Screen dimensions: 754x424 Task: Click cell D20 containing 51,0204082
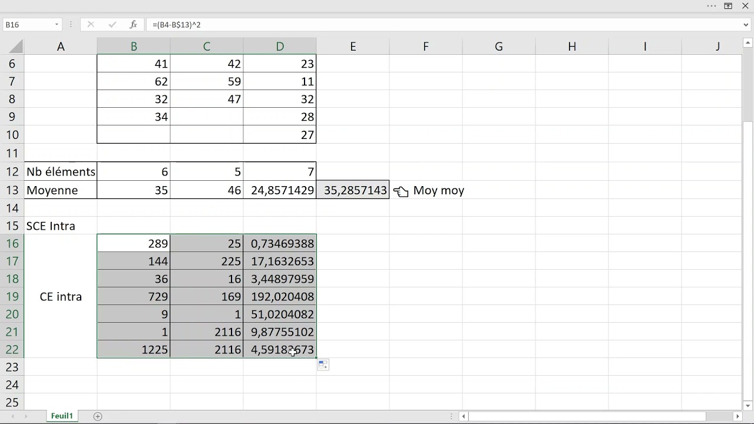click(x=280, y=314)
